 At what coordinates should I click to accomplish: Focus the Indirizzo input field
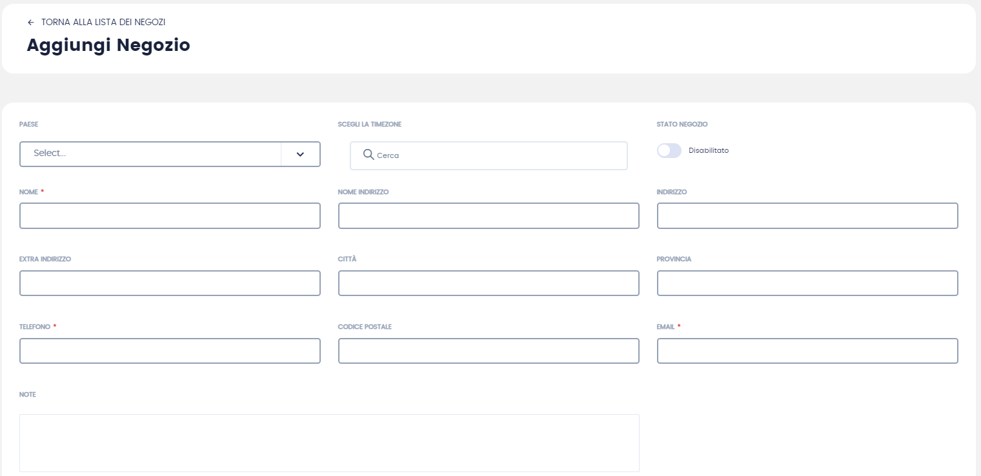[807, 216]
